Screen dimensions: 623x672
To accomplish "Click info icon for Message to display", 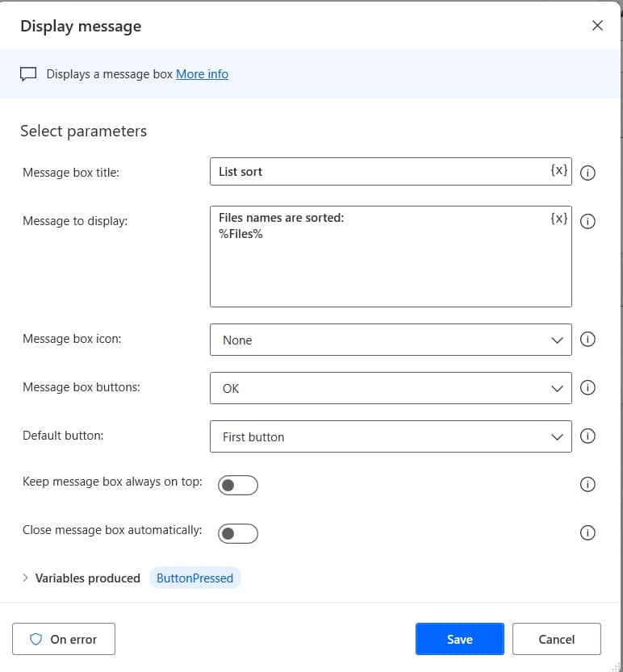I will 587,221.
